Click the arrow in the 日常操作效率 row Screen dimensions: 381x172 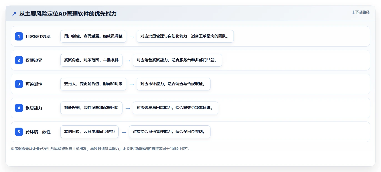(132, 37)
